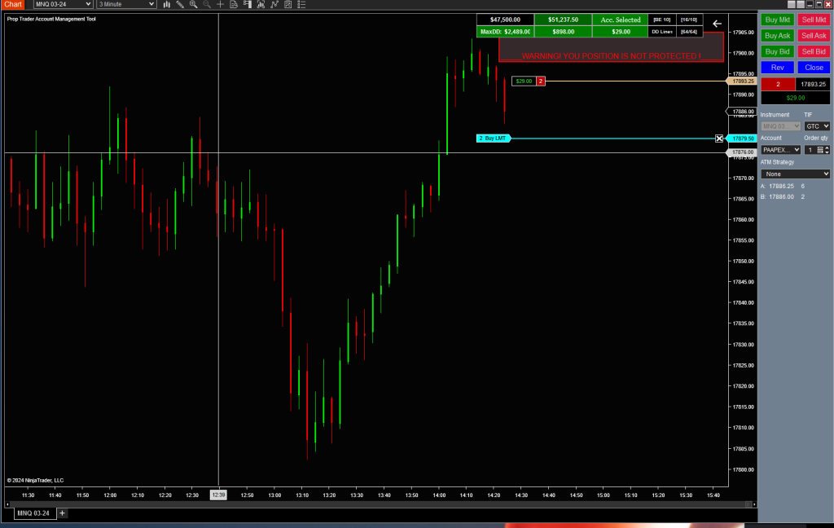
Task: Click the green Buy Mkt button
Action: [x=777, y=19]
